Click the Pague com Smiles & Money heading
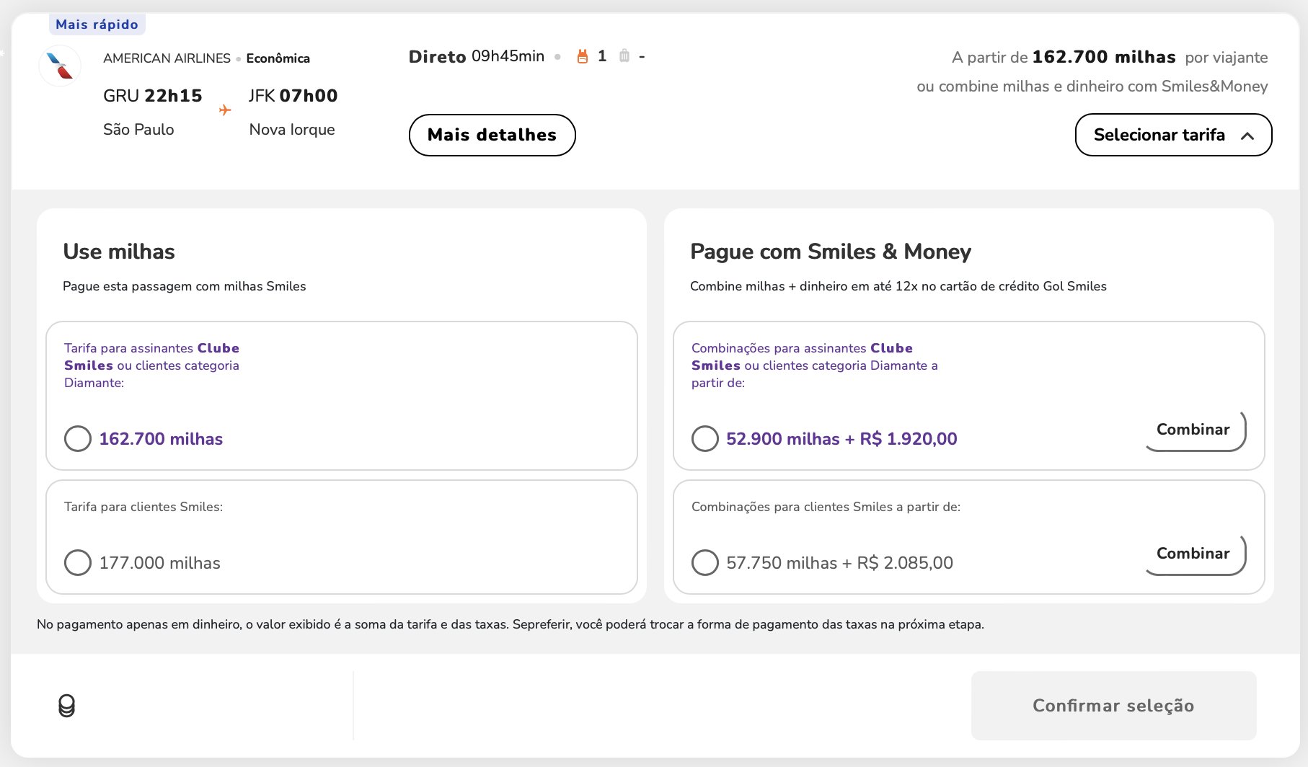Screen dimensions: 1308x767 coord(831,252)
